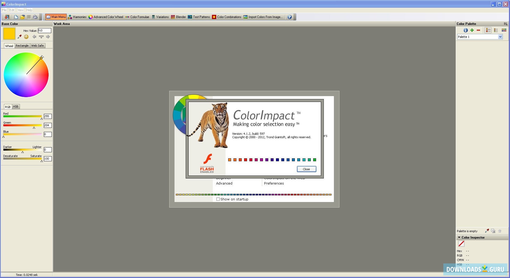Screen dimensions: 510x278
Task: Open the Test Patterns tool
Action: pos(199,17)
